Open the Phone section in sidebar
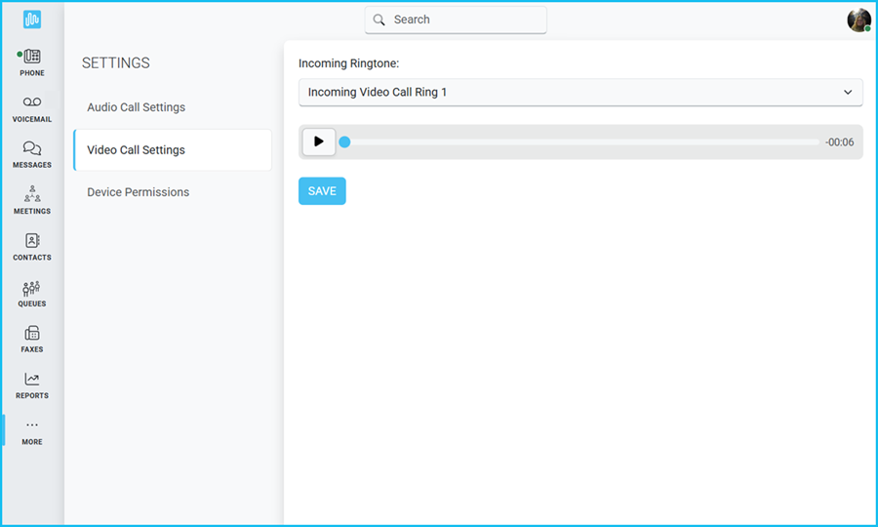878x527 pixels. pos(32,61)
